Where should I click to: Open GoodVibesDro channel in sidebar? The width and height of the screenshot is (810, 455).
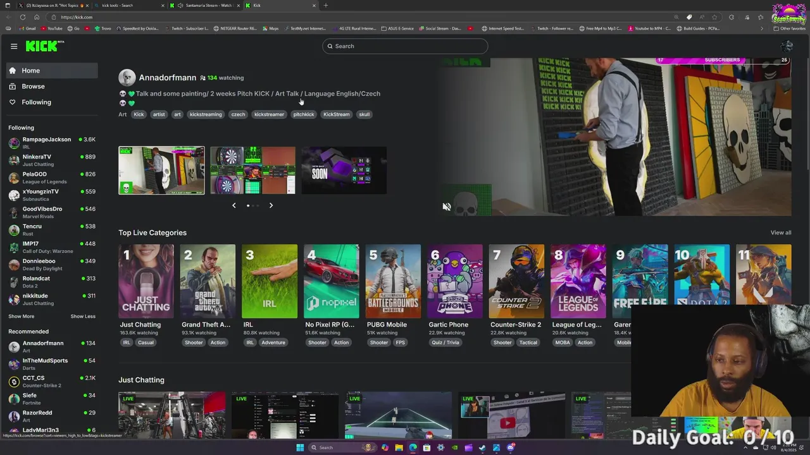pyautogui.click(x=52, y=212)
